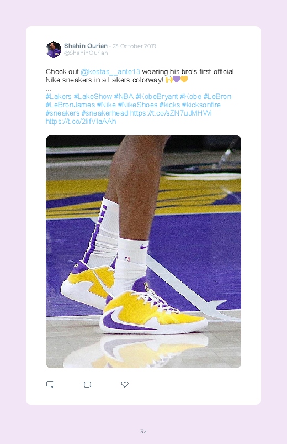Click the reply speech bubble icon
Screen dimensions: 287x444
pyautogui.click(x=50, y=384)
